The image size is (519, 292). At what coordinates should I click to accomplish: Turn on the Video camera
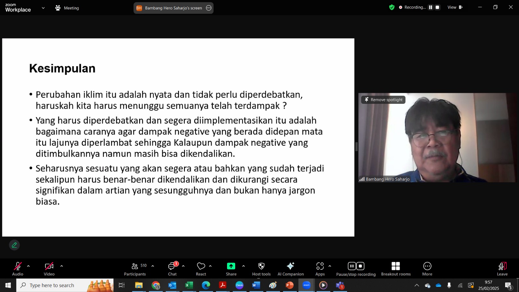[49, 269]
